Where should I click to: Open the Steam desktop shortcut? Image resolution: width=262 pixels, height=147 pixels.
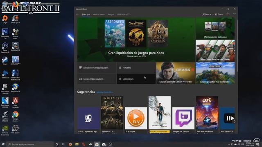point(5,60)
